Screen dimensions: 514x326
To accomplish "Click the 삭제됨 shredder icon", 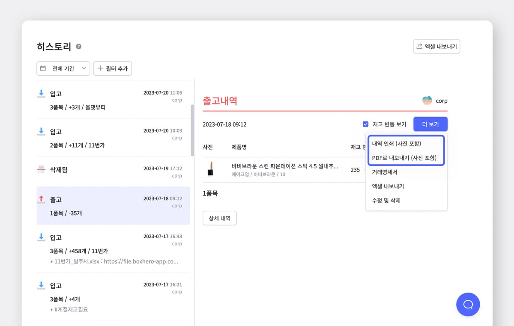I will tap(42, 170).
